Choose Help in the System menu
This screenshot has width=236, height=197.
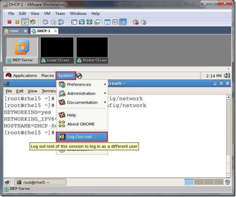(82, 115)
